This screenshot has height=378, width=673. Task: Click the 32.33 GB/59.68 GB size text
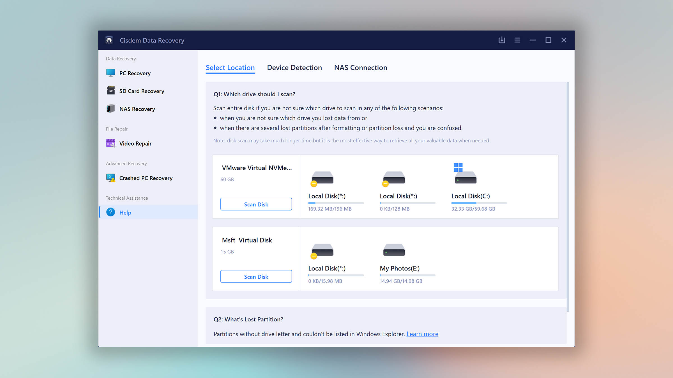[473, 209]
